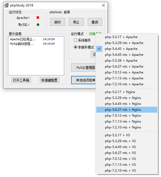Image resolution: width=161 pixels, height=177 pixels.
Task: Click the phpStudy app icon in title bar
Action: coord(6,5)
